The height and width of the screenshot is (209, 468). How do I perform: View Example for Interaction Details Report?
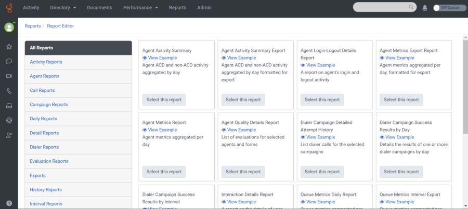239,202
